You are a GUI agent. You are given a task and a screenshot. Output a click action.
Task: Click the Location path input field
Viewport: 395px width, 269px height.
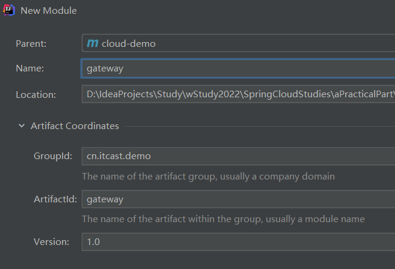[x=238, y=94]
